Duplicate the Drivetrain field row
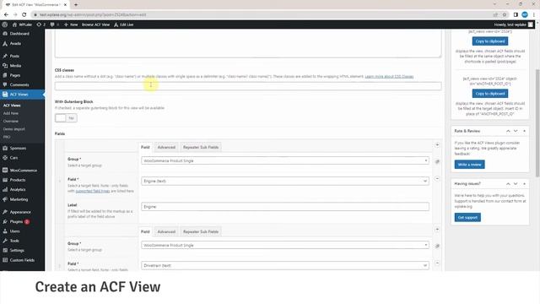Screen dimensions: 540x304 437,246
